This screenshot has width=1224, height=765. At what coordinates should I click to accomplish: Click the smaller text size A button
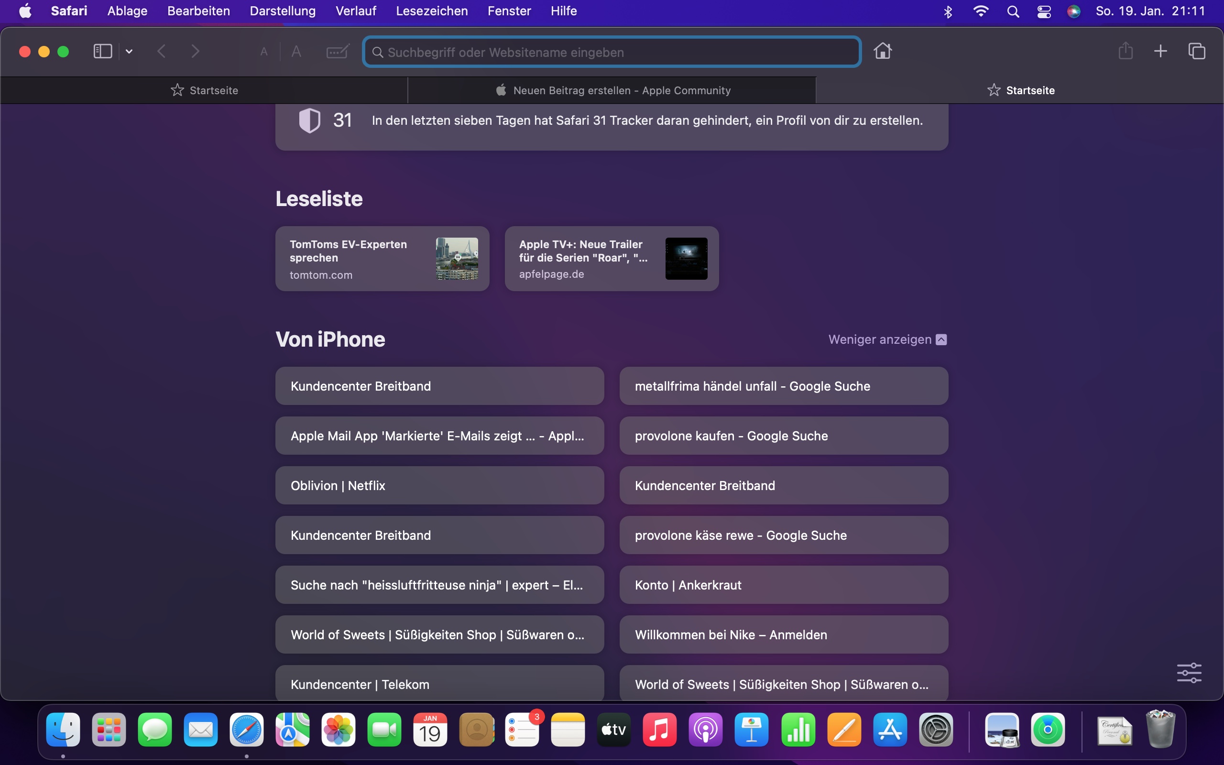click(x=263, y=52)
